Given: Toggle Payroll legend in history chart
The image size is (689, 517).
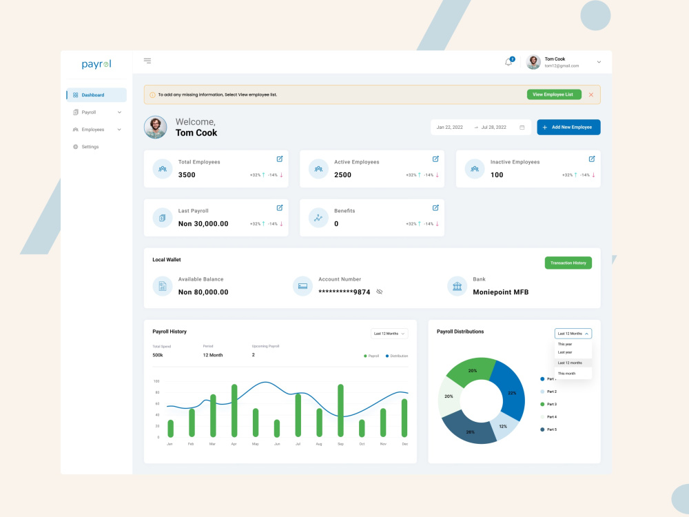Looking at the screenshot, I should pos(371,356).
